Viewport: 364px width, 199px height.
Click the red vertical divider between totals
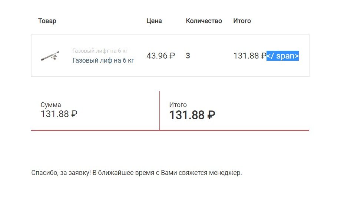tap(159, 110)
